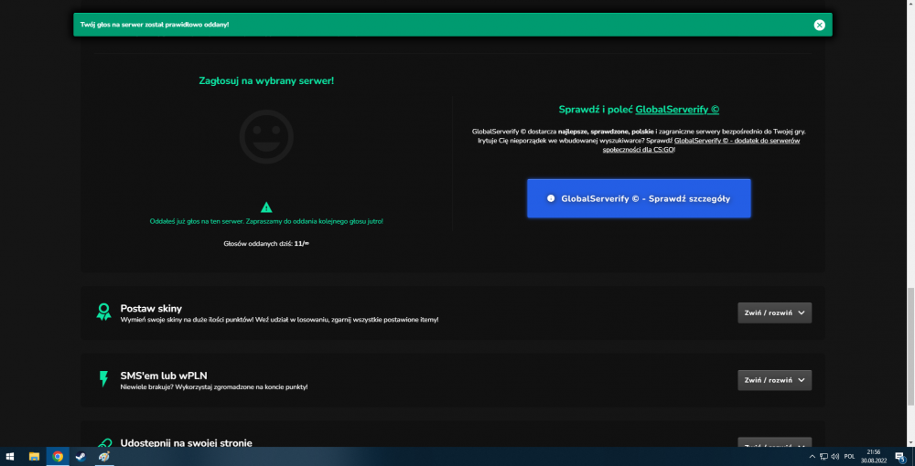Open the GlobalServerify © link in heading
915x466 pixels.
coord(677,110)
